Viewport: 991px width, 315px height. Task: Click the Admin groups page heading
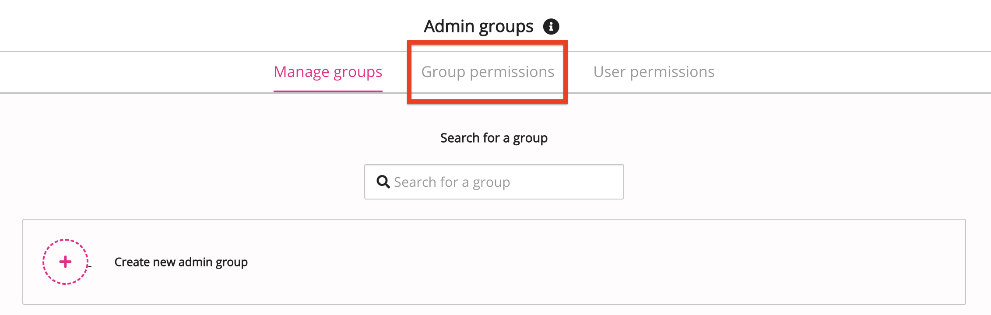pyautogui.click(x=478, y=27)
